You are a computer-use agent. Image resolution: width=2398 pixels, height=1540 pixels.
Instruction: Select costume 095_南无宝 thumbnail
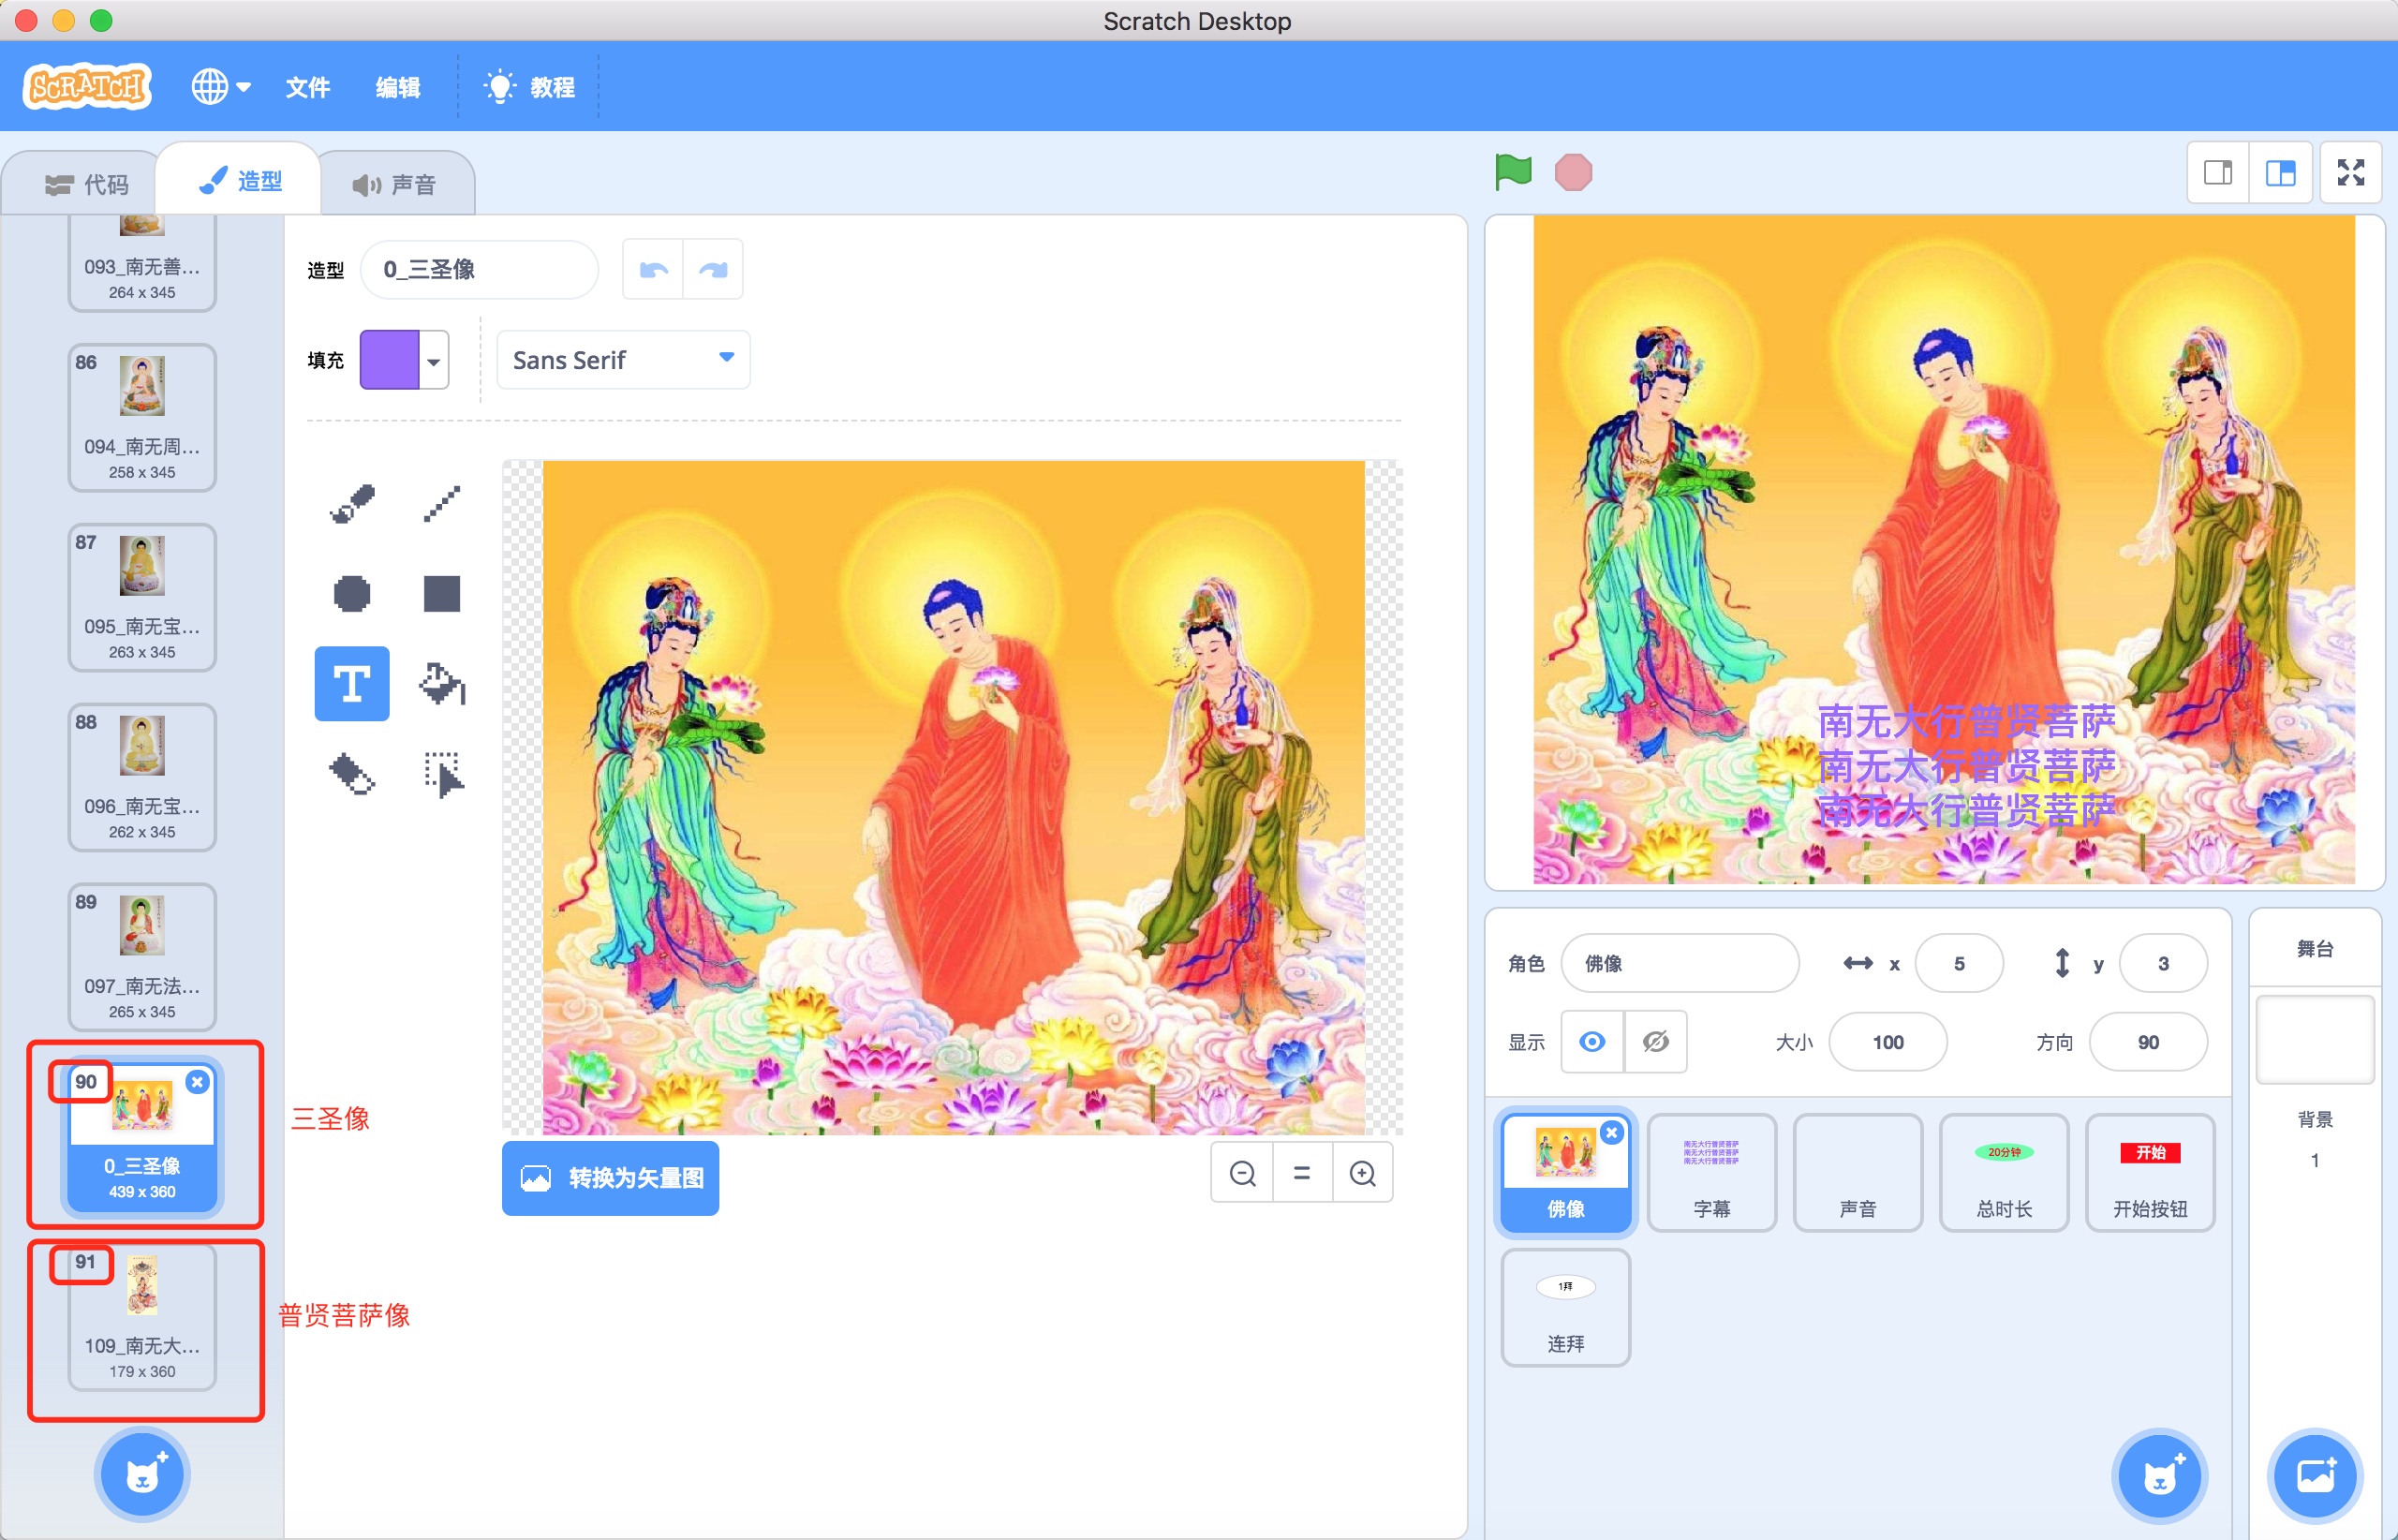pyautogui.click(x=142, y=598)
